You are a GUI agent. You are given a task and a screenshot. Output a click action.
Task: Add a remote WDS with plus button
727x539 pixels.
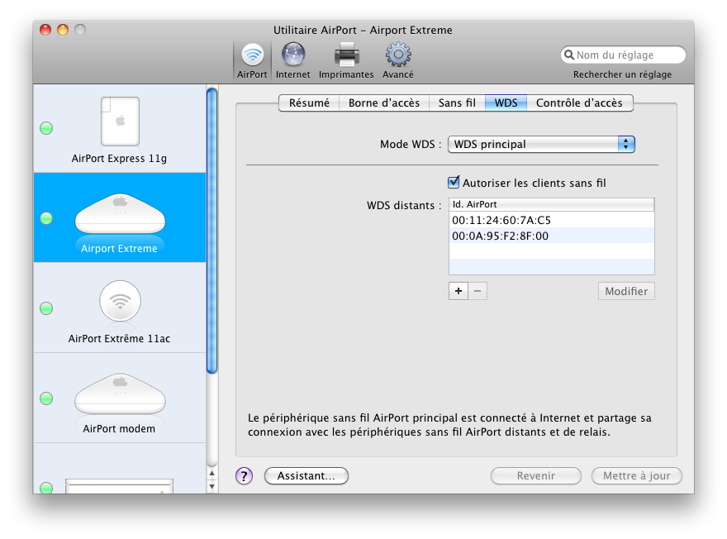pos(459,291)
